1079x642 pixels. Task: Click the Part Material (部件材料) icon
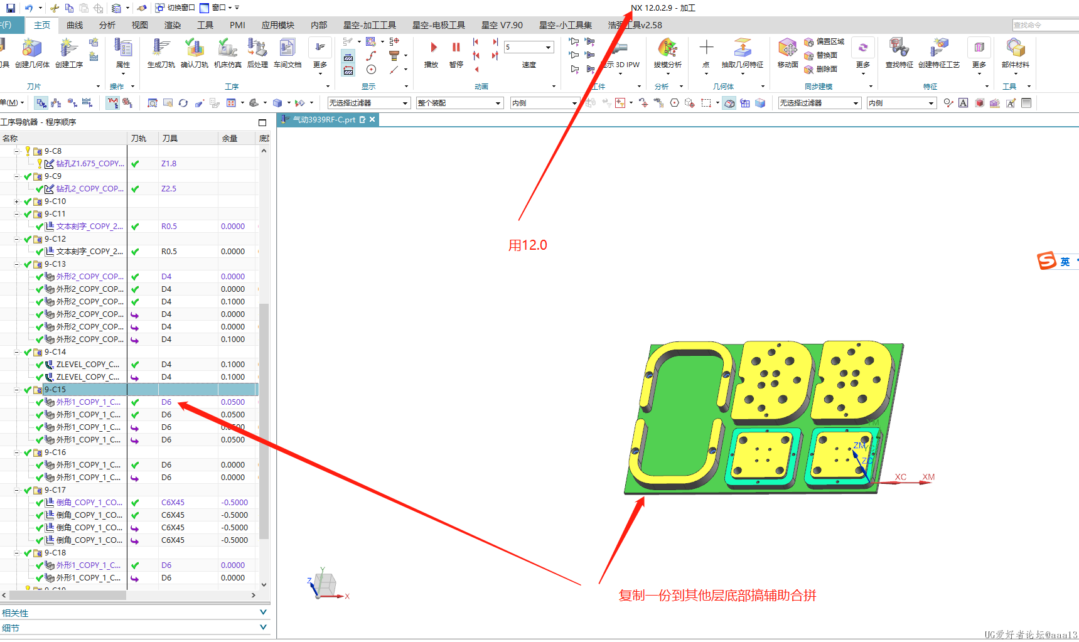pyautogui.click(x=1016, y=48)
